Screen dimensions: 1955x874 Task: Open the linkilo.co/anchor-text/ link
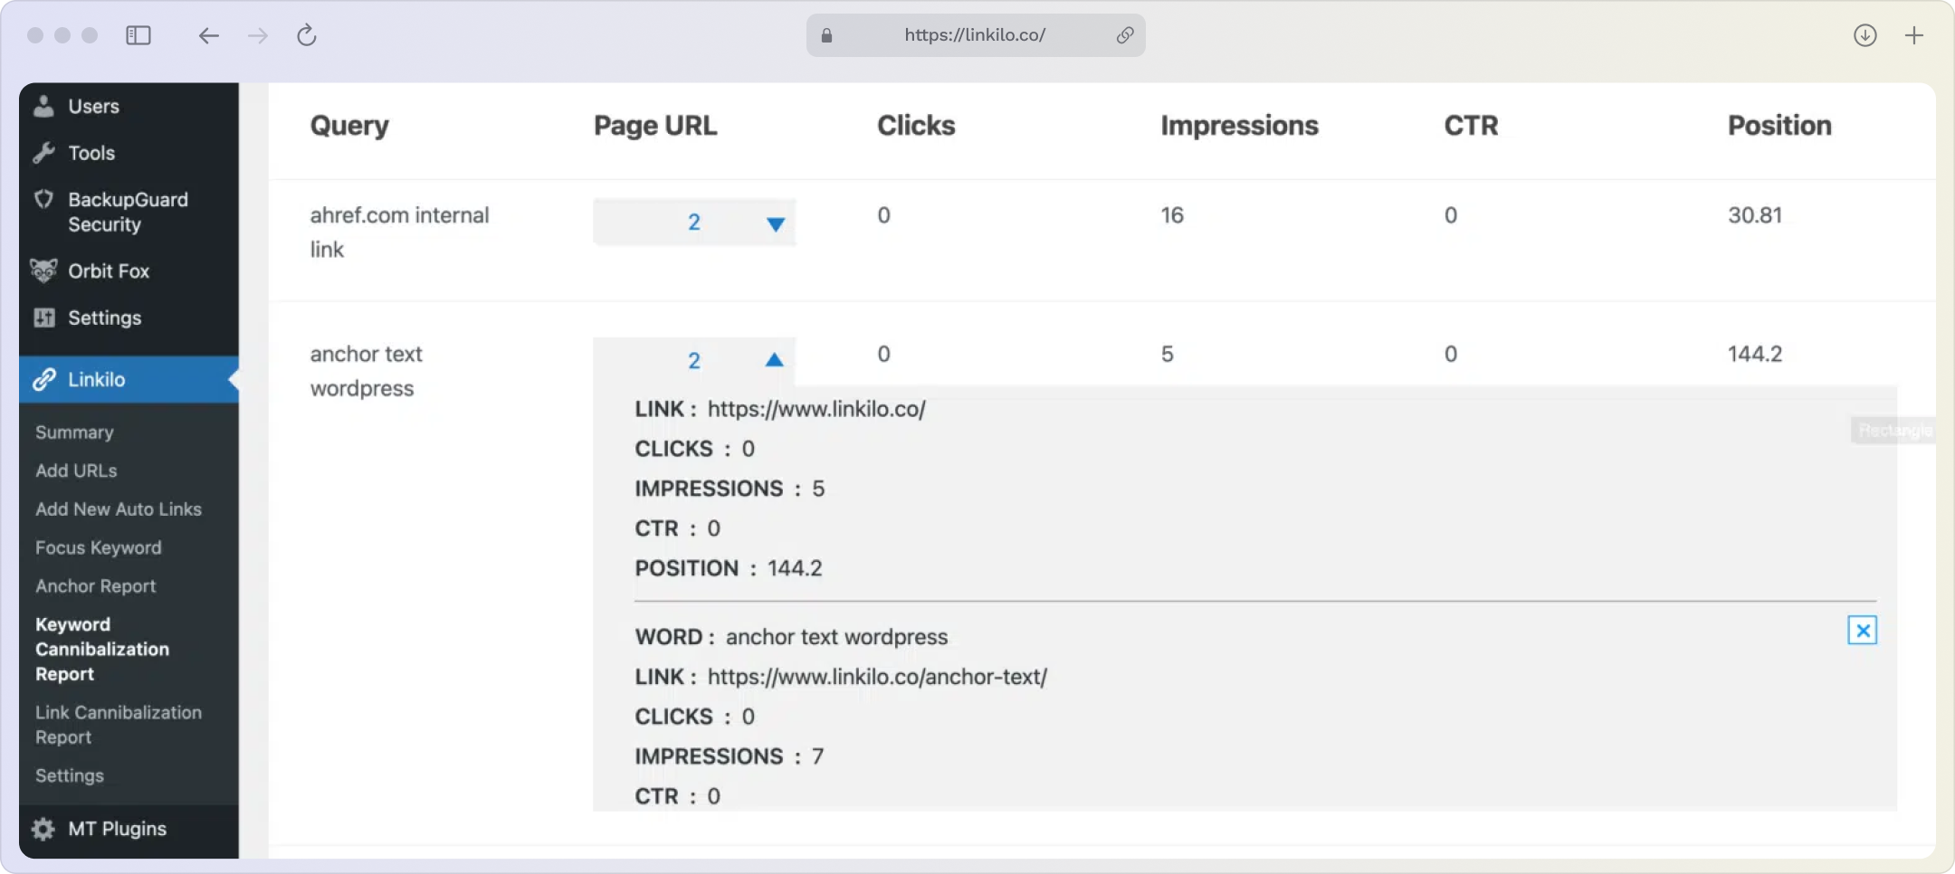pos(876,677)
